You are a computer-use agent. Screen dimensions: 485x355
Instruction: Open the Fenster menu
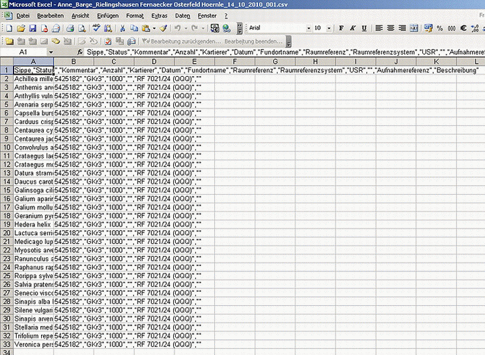[207, 15]
